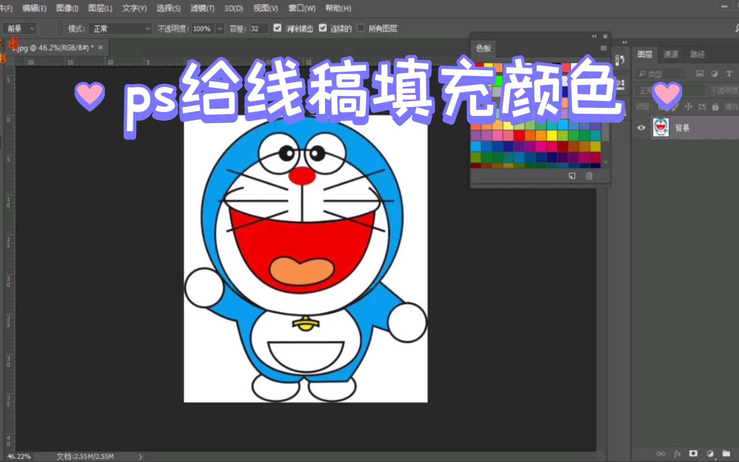This screenshot has width=739, height=462.
Task: Open the layer filter 类型 dropdown
Action: pos(660,74)
